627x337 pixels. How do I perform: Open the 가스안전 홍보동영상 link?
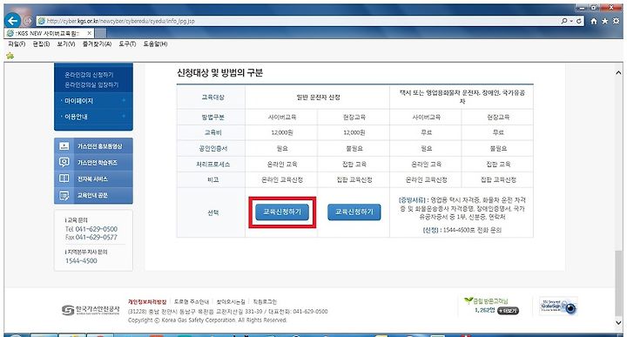[x=99, y=146]
